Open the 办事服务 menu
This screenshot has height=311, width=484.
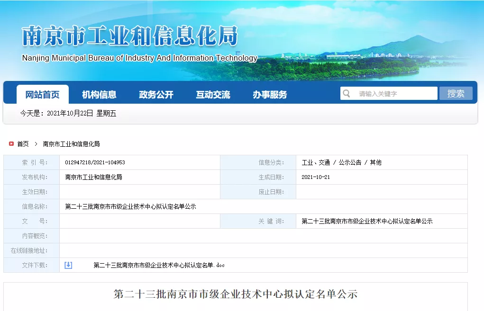[269, 94]
